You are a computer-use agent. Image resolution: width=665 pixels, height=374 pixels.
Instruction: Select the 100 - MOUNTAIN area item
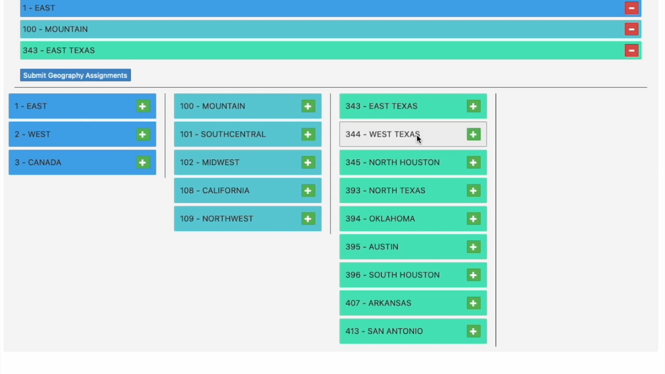pyautogui.click(x=248, y=106)
